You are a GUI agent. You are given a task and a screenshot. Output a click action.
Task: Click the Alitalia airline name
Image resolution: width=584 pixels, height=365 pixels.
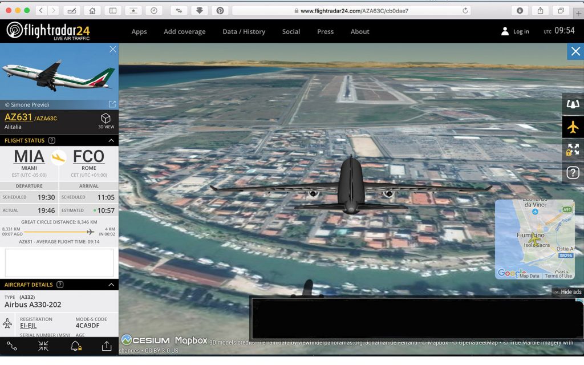pos(13,127)
